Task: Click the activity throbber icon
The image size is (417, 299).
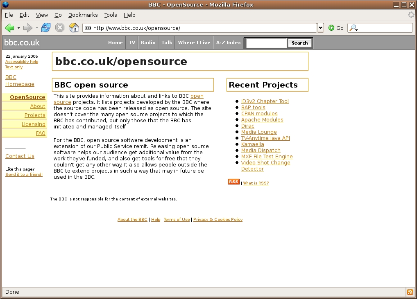Action: pyautogui.click(x=411, y=15)
